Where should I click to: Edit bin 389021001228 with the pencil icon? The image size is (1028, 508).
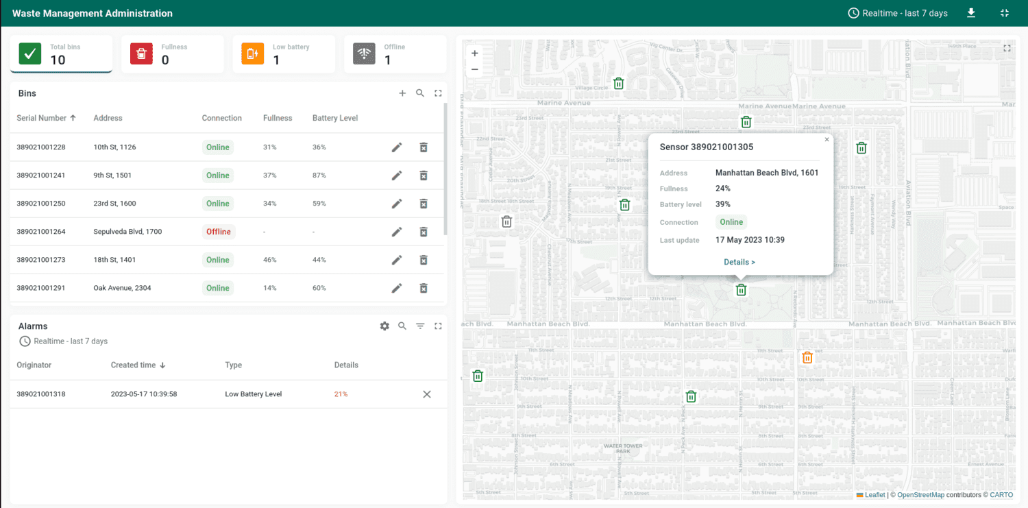[x=397, y=147]
